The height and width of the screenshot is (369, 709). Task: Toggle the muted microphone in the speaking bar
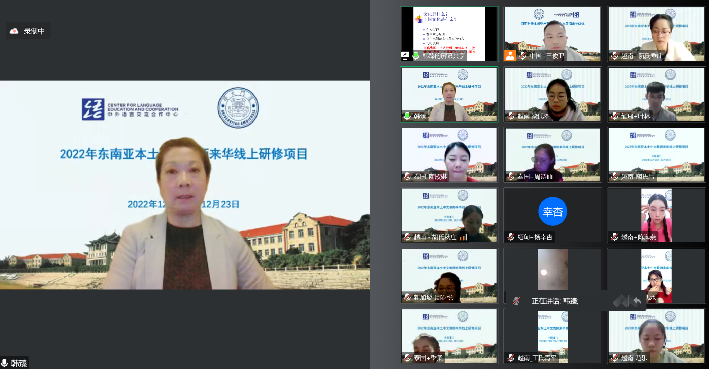pos(516,301)
